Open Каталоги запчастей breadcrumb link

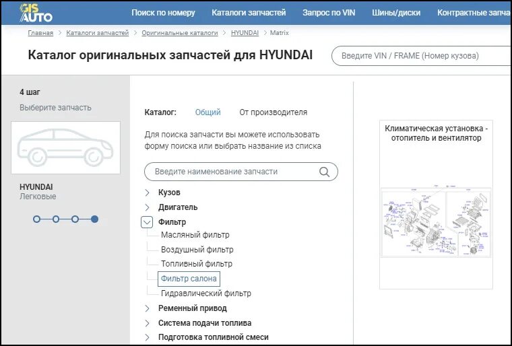[x=97, y=33]
